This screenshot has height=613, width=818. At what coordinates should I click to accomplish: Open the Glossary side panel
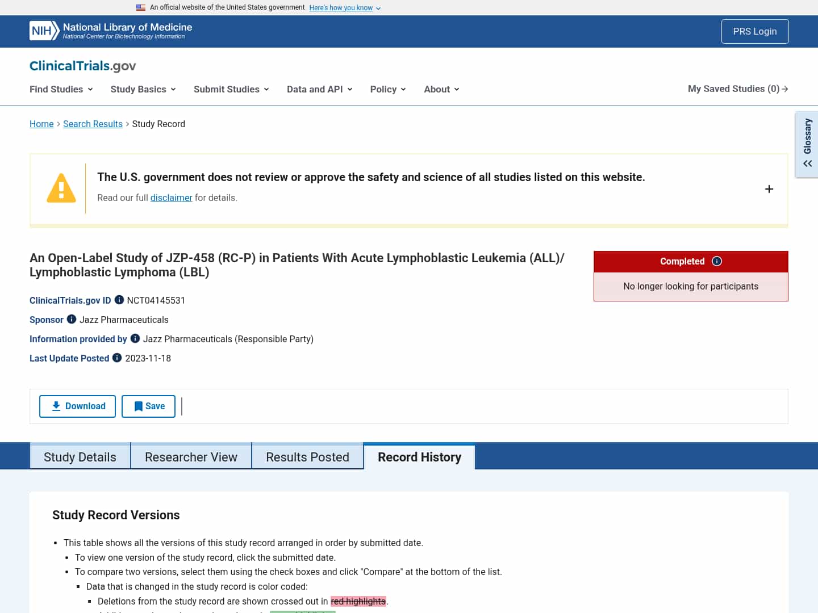coord(807,144)
